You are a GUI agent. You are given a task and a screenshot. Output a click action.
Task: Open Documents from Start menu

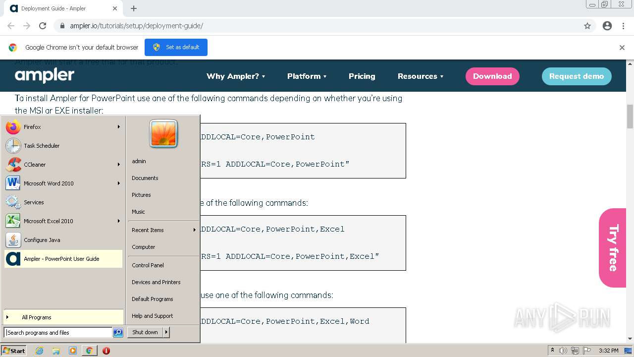click(x=145, y=178)
